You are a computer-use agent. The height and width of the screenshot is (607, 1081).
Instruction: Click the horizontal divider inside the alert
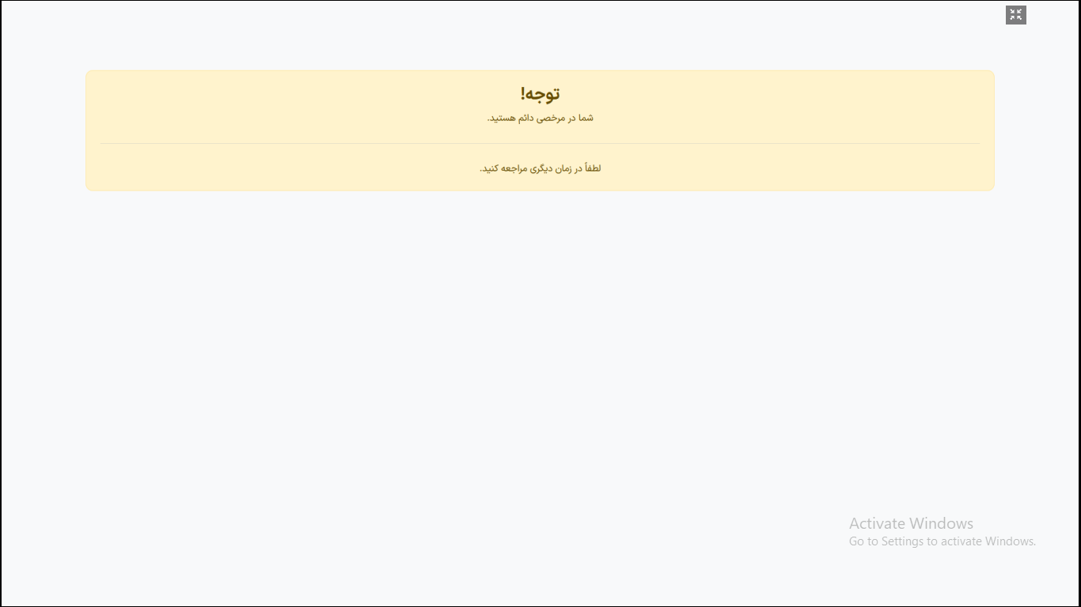tap(540, 143)
